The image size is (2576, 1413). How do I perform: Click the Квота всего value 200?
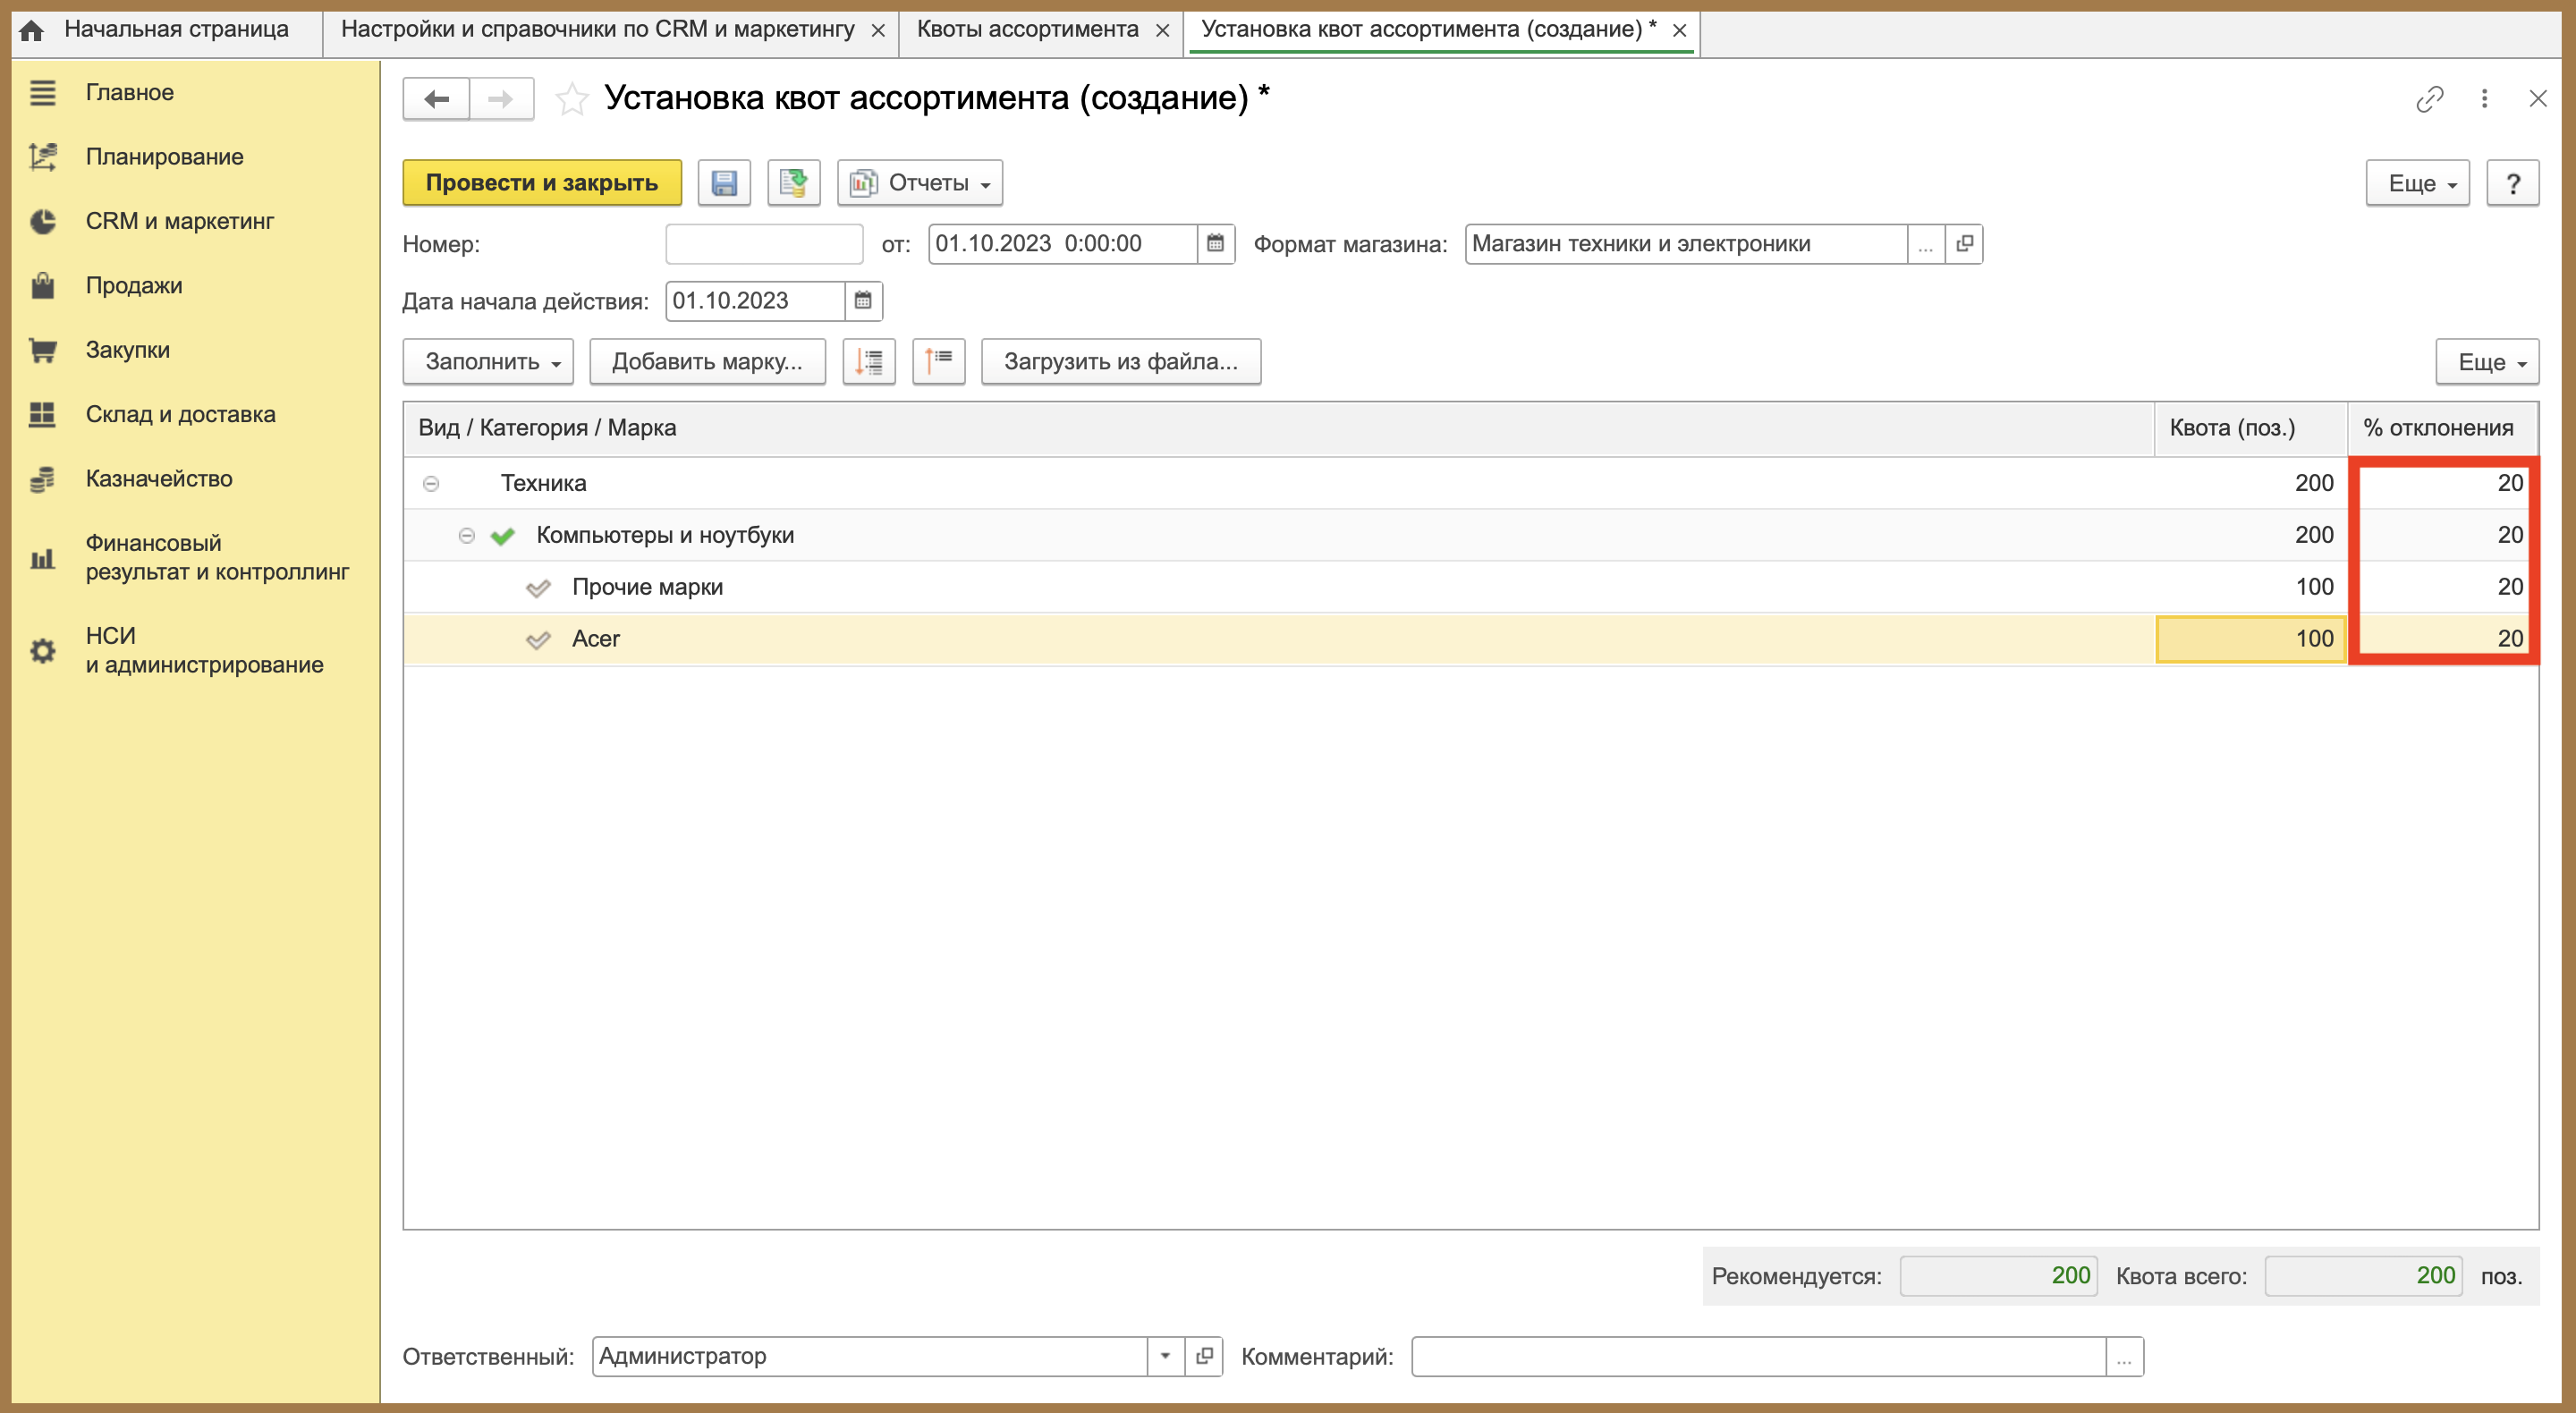click(x=2363, y=1277)
